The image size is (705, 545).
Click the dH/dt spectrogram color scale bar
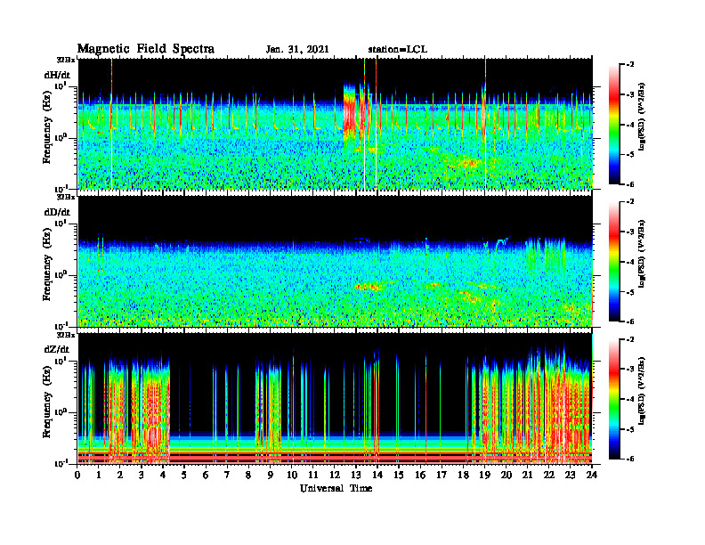click(x=614, y=125)
